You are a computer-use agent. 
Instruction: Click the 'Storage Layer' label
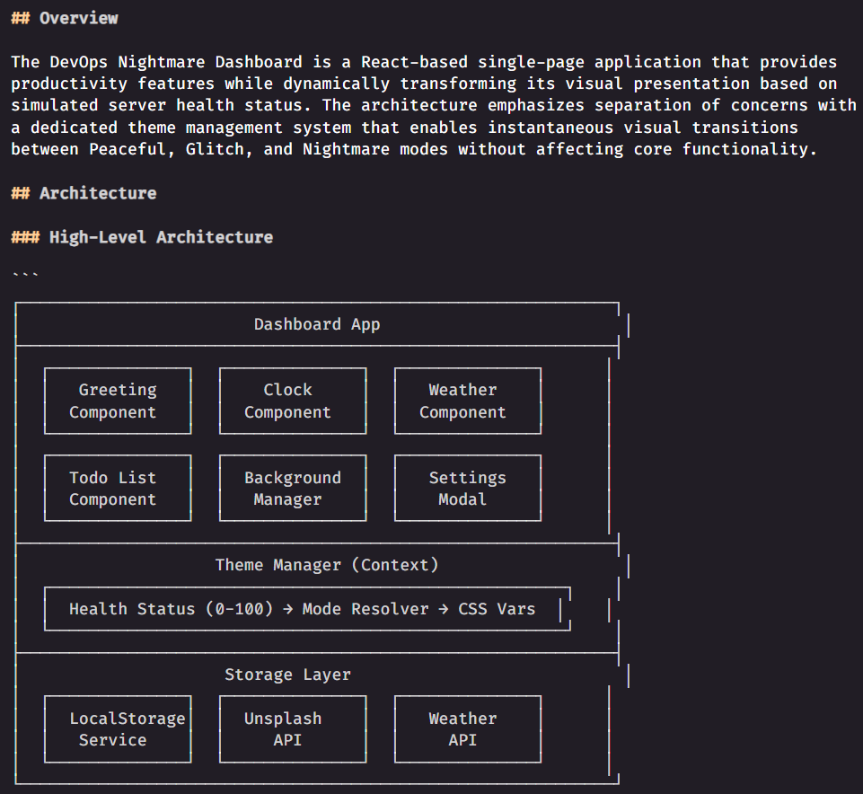click(288, 675)
